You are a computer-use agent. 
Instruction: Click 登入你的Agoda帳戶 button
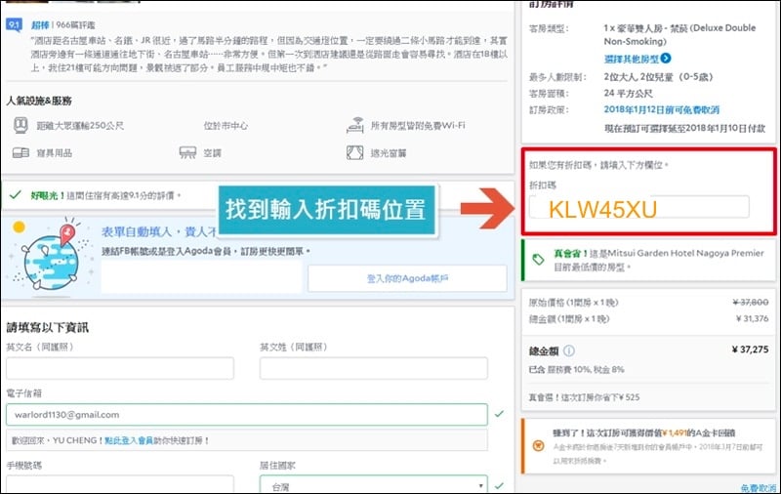407,278
